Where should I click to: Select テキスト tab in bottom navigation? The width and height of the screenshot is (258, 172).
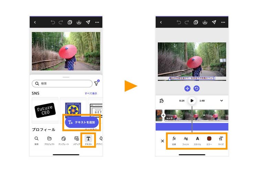[x=88, y=140]
